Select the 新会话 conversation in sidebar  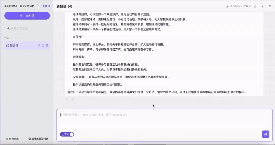coord(27,46)
